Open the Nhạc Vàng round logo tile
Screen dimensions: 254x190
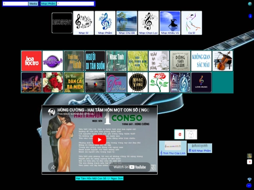138,83
